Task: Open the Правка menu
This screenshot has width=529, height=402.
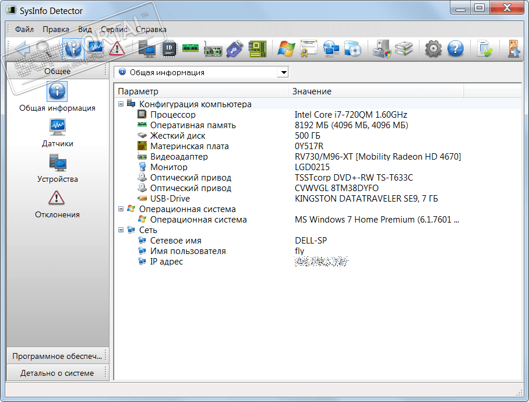Action: point(56,29)
